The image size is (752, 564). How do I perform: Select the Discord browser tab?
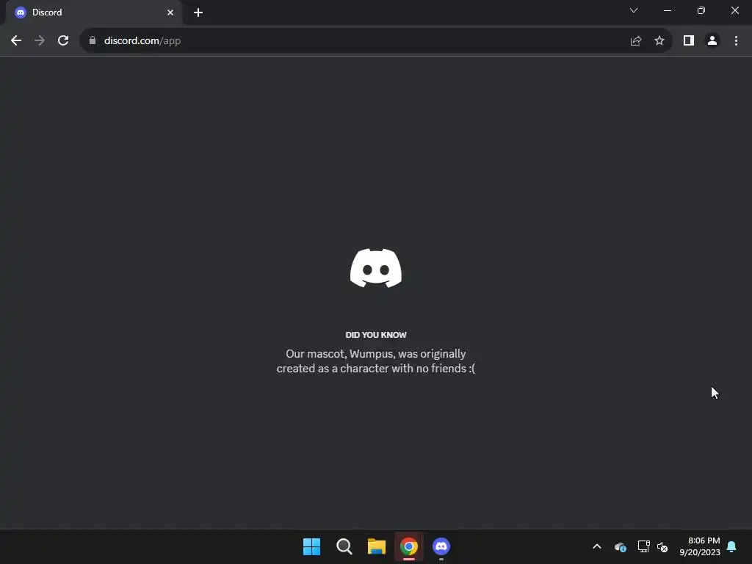coord(93,12)
